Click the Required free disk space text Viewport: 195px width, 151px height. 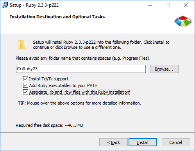49,125
